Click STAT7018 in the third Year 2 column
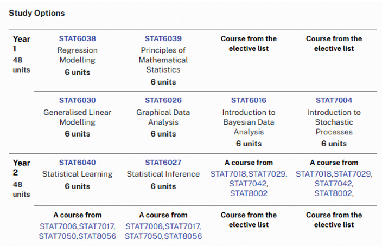The height and width of the screenshot is (246, 382). [x=228, y=174]
